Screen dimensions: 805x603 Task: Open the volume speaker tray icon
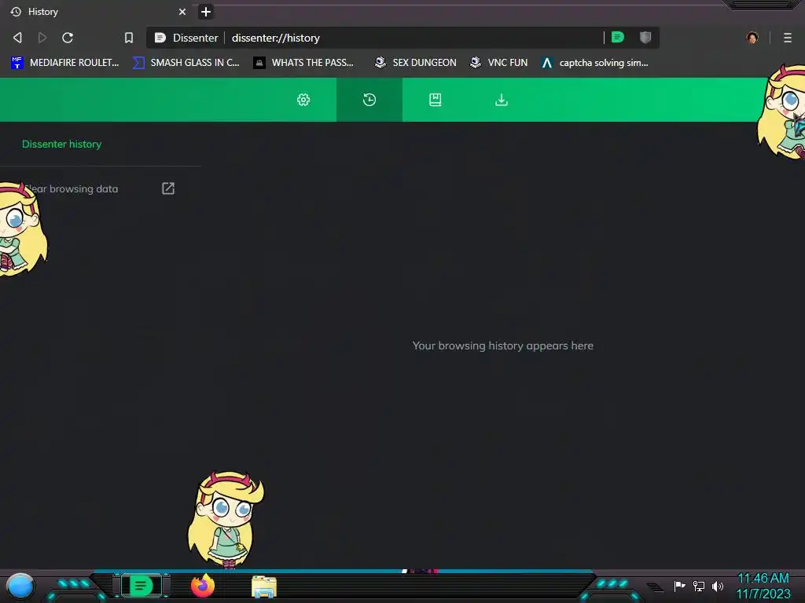717,586
